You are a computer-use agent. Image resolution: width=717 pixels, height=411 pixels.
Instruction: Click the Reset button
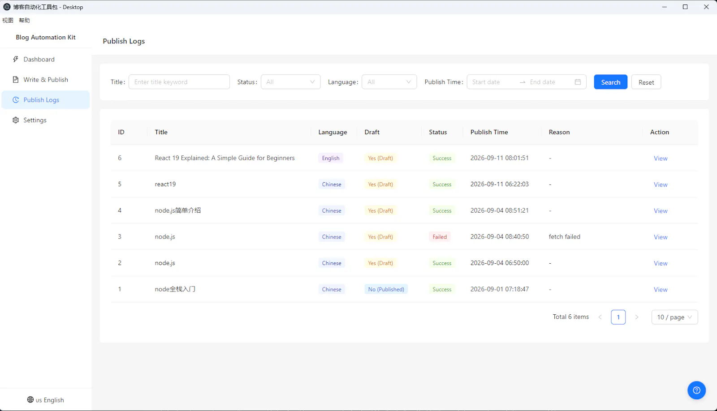(x=646, y=82)
